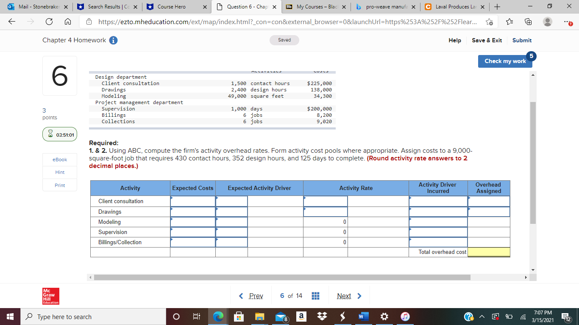
Task: Open the question grid navigator icon
Action: (315, 296)
